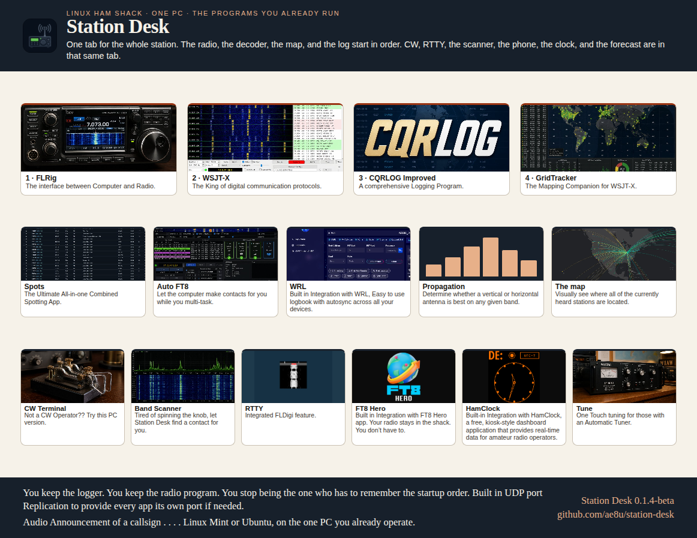This screenshot has width=697, height=538.
Task: Click the 'Auto FT8' card title
Action: click(x=173, y=287)
